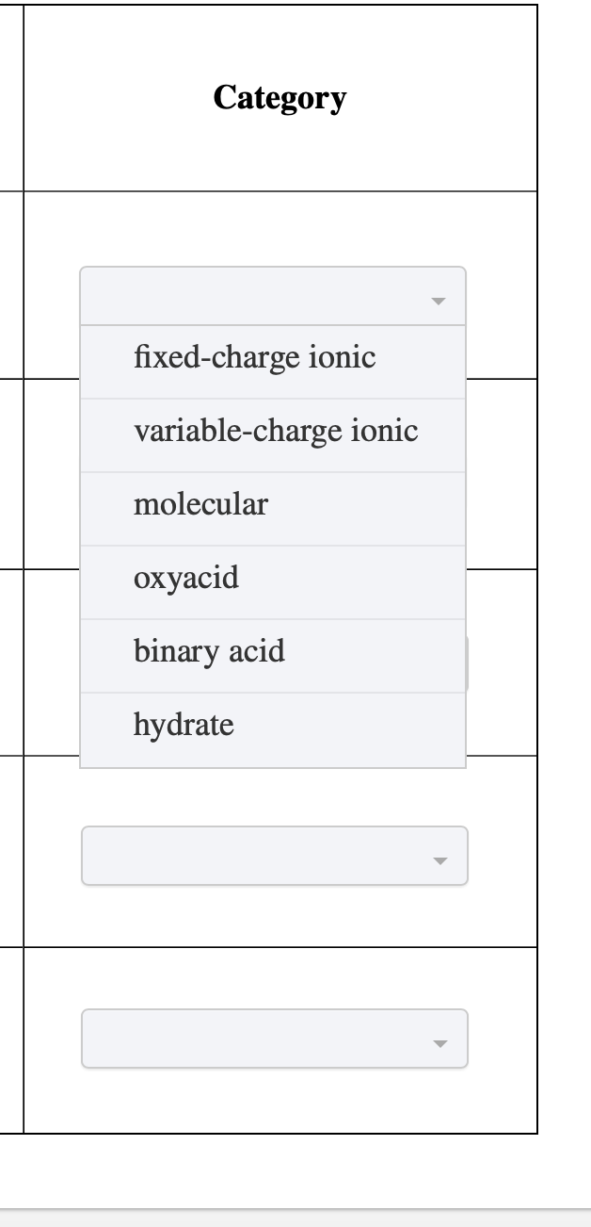Open the middle empty category dropdown
Viewport: 591px width, 1227px height.
pyautogui.click(x=274, y=856)
